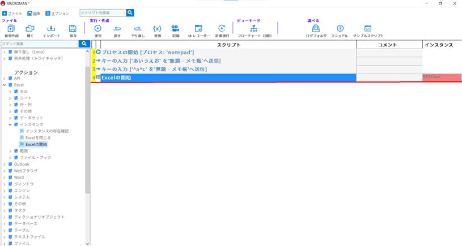The height and width of the screenshot is (246, 462).
Task: Open the 編集 menu
Action: pos(33,14)
